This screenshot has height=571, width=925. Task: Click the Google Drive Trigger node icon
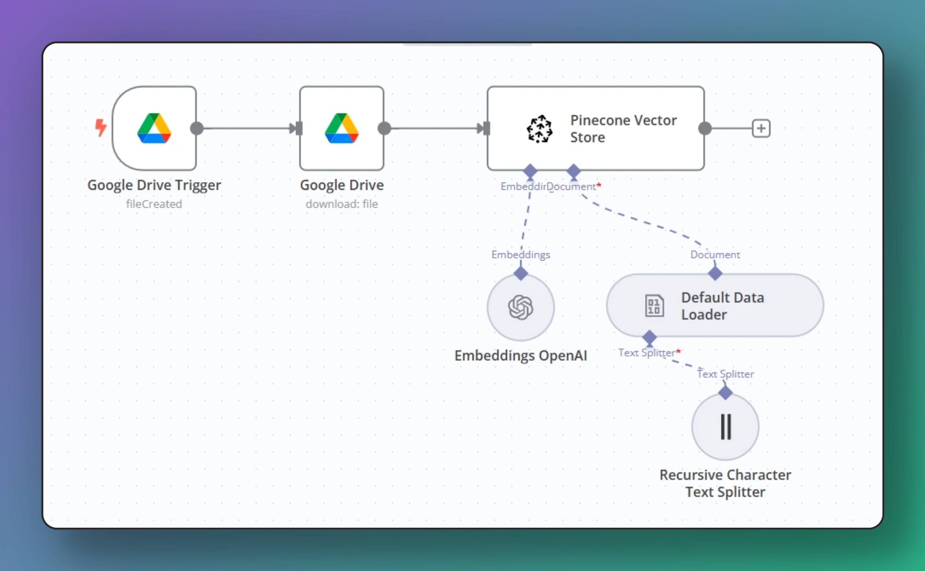coord(154,128)
